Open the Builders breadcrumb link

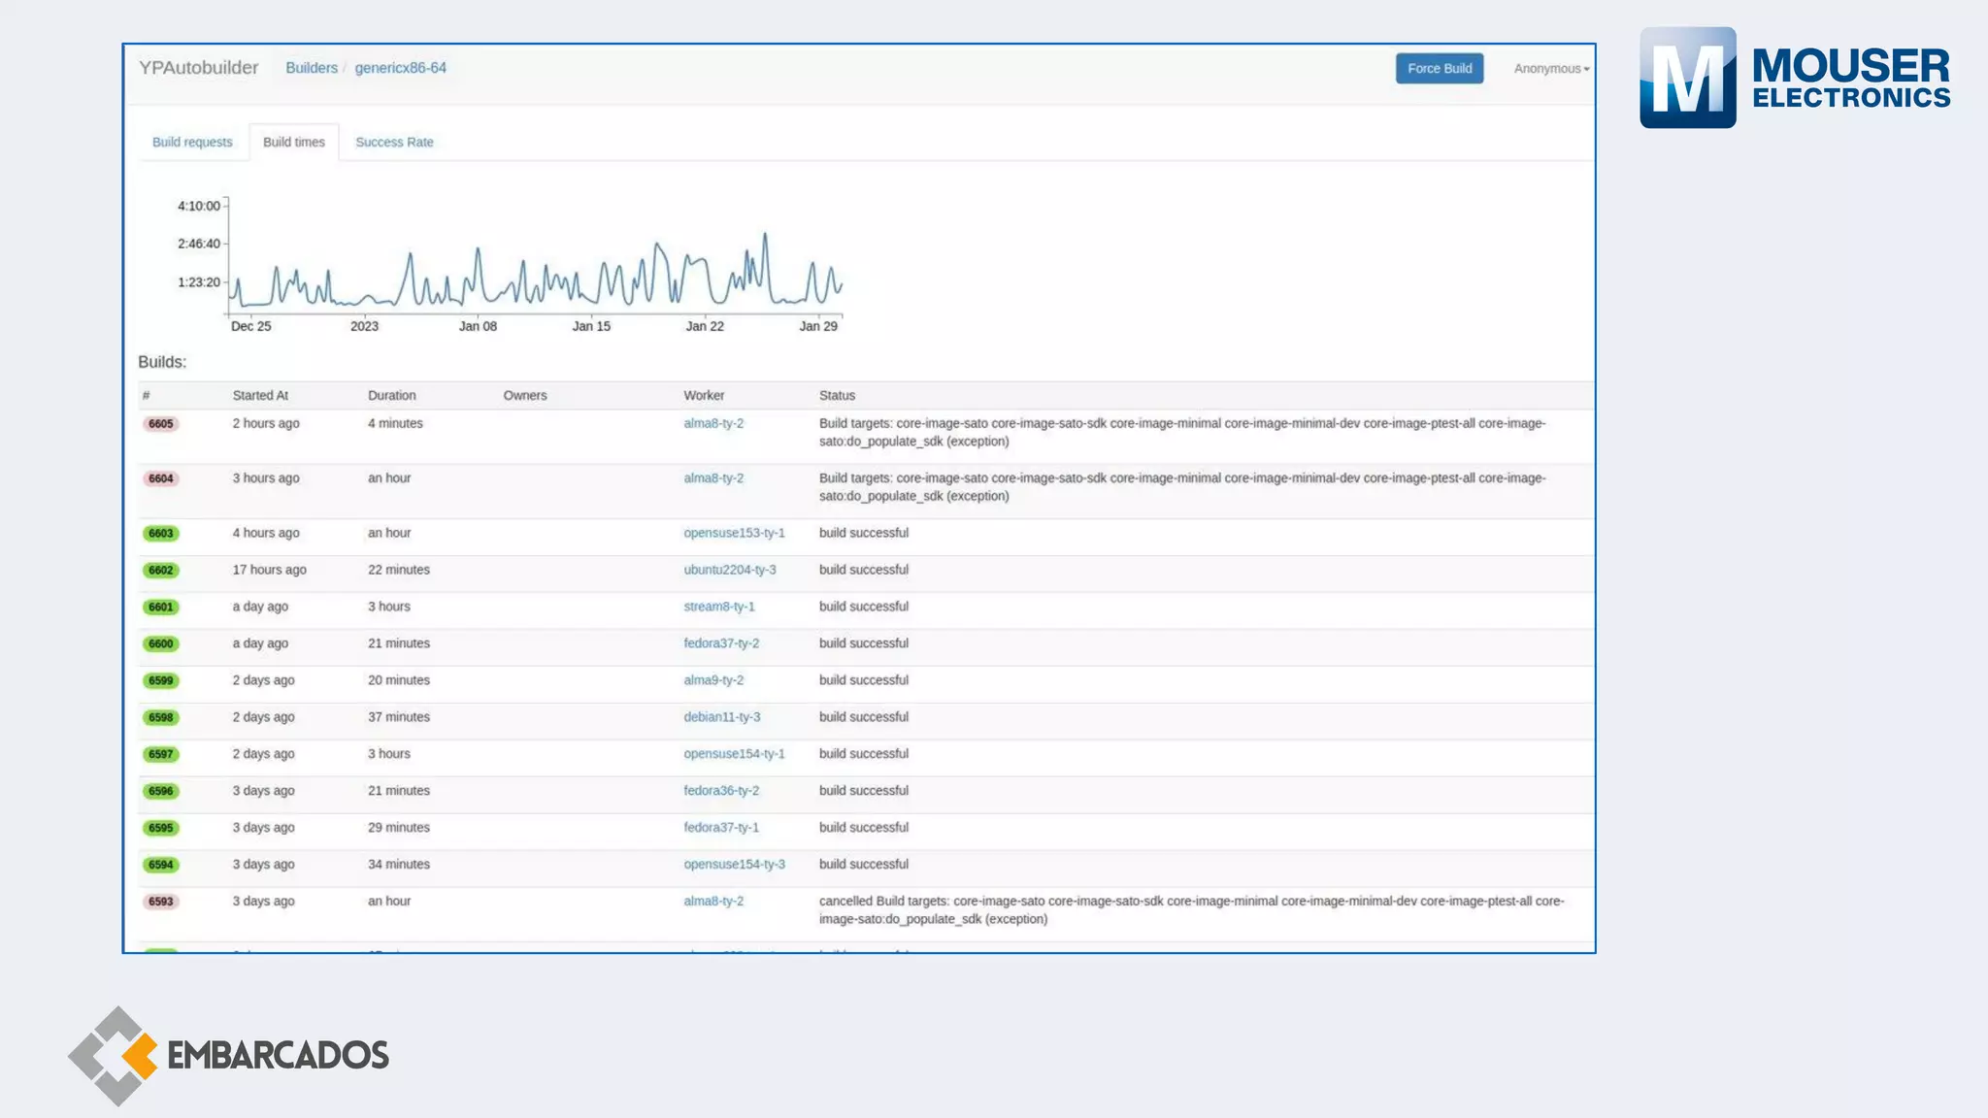(x=312, y=68)
